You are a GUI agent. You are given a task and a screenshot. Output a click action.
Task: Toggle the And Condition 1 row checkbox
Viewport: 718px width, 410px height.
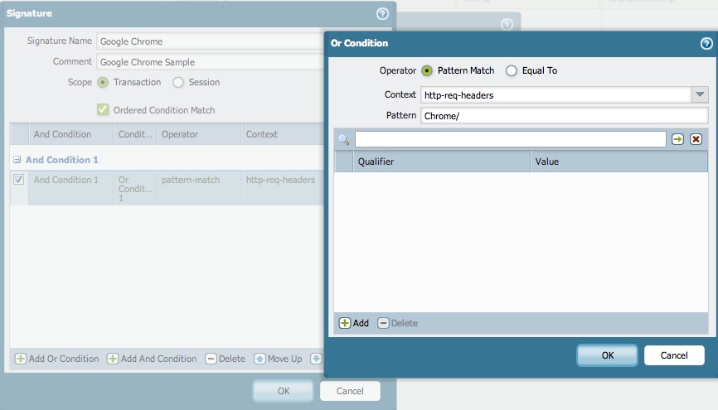(19, 180)
